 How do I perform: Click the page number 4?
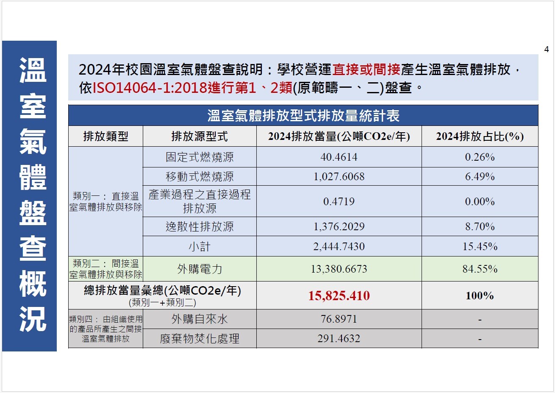click(x=546, y=50)
